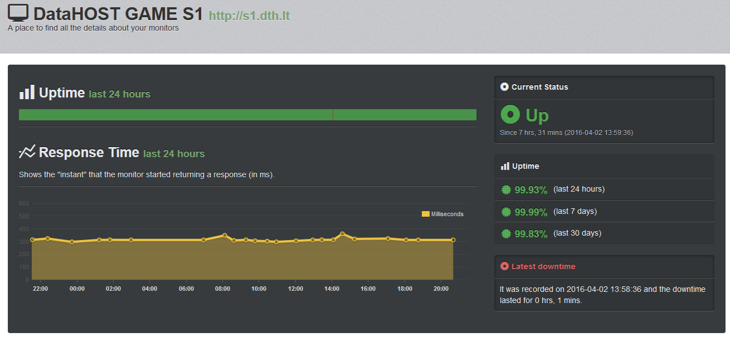Click the '(last 7 days)' uptime label
This screenshot has height=337, width=730.
pos(575,212)
